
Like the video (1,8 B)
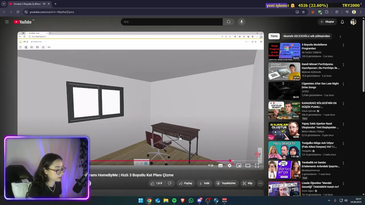point(156,183)
